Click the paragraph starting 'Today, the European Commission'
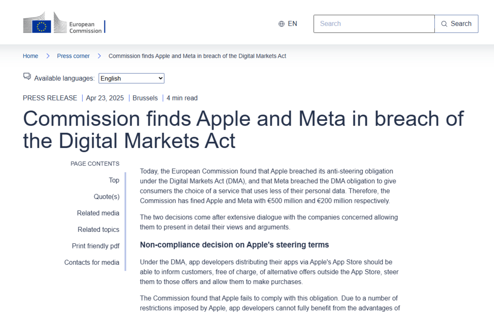Screen dimensions: 494x312 tap(268, 186)
